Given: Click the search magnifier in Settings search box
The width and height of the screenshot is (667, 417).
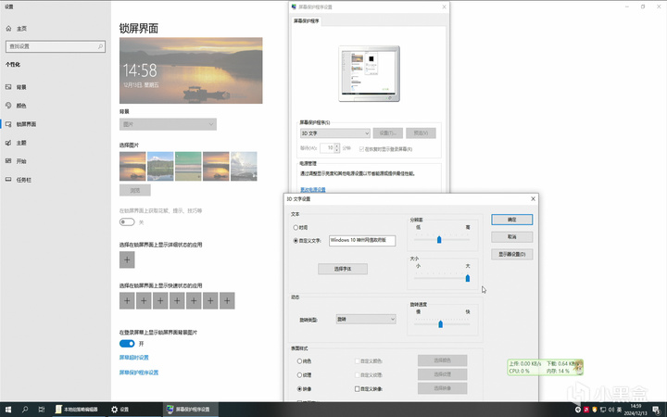Looking at the screenshot, I should pyautogui.click(x=100, y=46).
